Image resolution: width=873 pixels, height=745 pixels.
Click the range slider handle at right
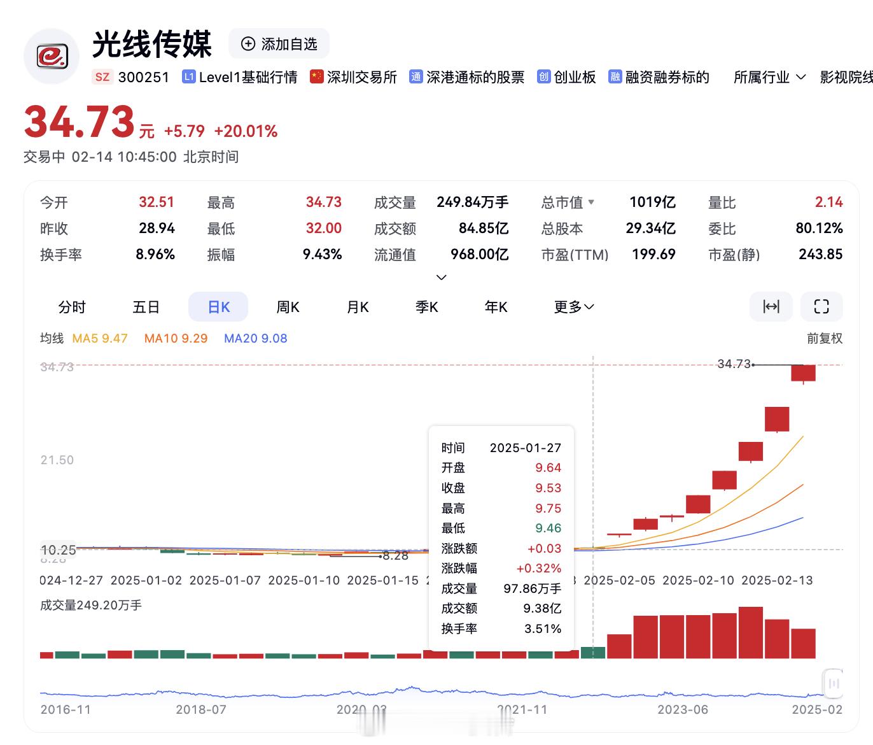pyautogui.click(x=834, y=684)
